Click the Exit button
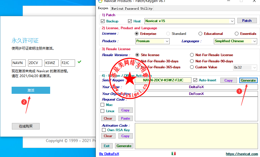260x157 pixels. pos(107,146)
